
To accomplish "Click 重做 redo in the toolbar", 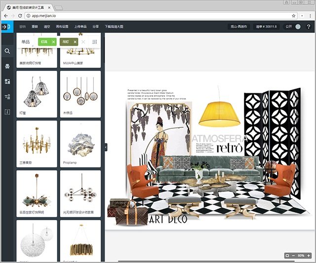I will point(35,27).
